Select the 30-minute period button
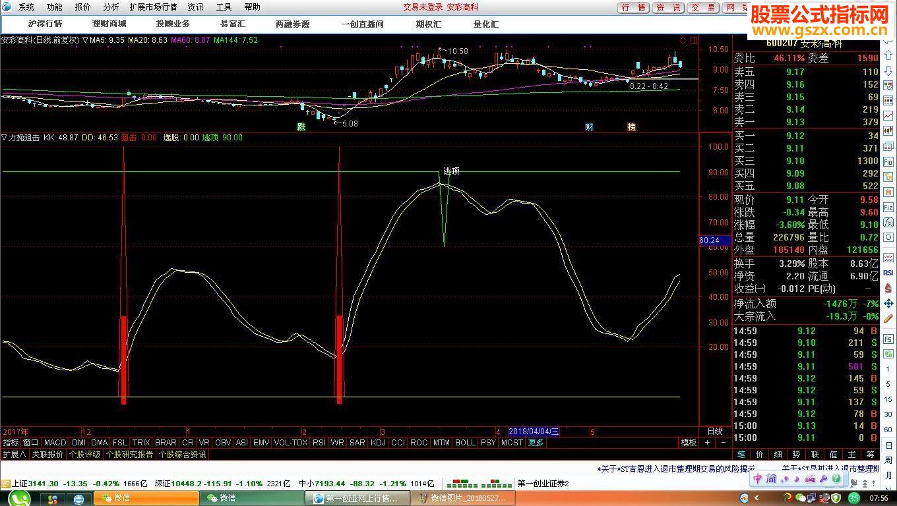This screenshot has width=897, height=506. 888,414
